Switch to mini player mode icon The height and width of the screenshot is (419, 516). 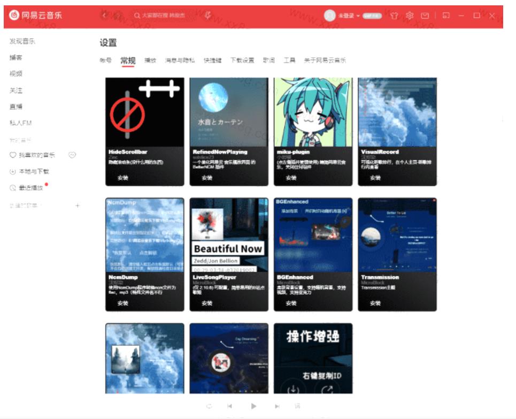[446, 16]
